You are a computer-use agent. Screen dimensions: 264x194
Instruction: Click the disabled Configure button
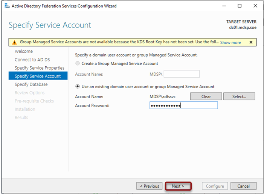click(215, 186)
